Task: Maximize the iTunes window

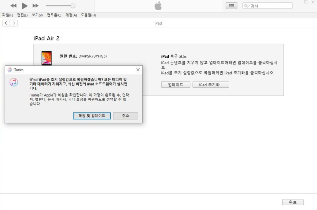Action: [x=306, y=2]
